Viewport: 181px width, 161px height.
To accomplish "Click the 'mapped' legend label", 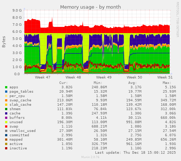I will point(16,140).
